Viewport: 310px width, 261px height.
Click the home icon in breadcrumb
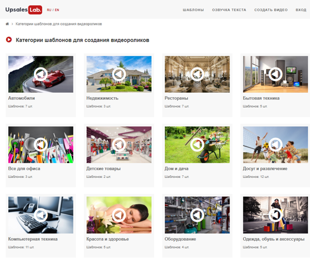click(7, 24)
